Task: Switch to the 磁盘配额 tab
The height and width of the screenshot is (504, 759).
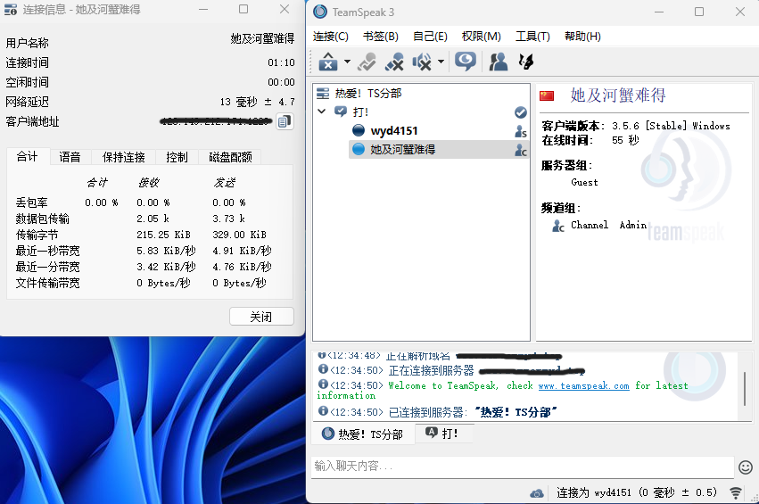Action: (x=230, y=157)
